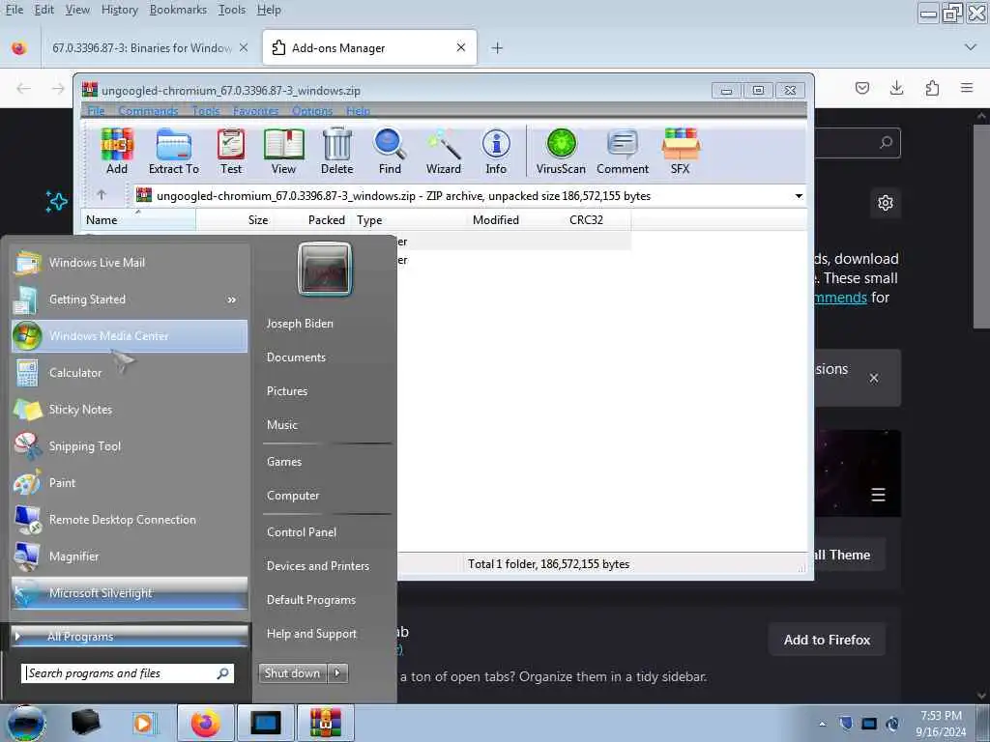990x742 pixels.
Task: Open Windows Live Mail from Start menu
Action: coord(129,263)
